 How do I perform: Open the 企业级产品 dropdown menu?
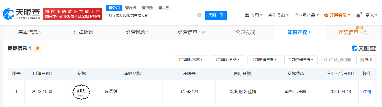pos(306,15)
